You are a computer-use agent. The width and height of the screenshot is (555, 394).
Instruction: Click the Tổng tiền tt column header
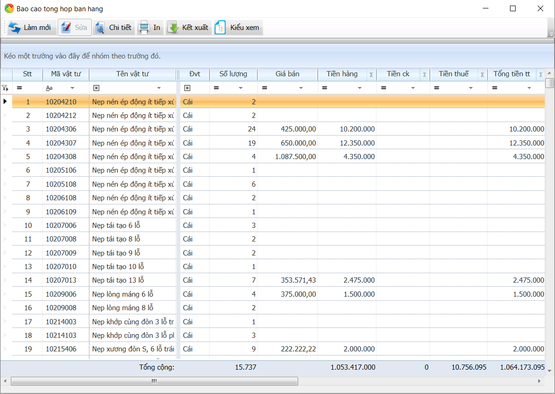click(511, 74)
